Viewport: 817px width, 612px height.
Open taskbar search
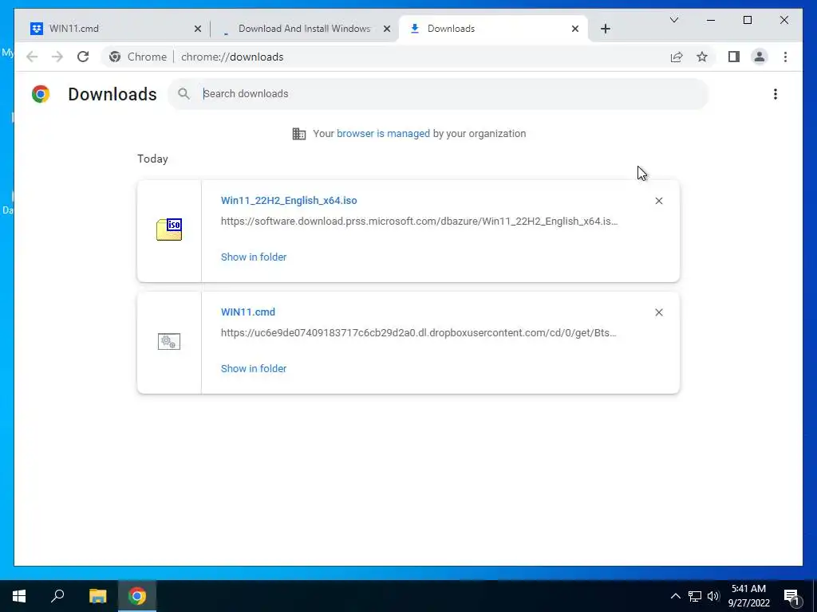57,596
